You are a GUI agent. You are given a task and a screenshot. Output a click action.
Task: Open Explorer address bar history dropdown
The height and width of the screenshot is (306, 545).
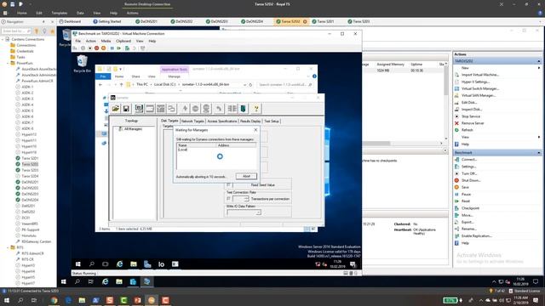pyautogui.click(x=244, y=85)
